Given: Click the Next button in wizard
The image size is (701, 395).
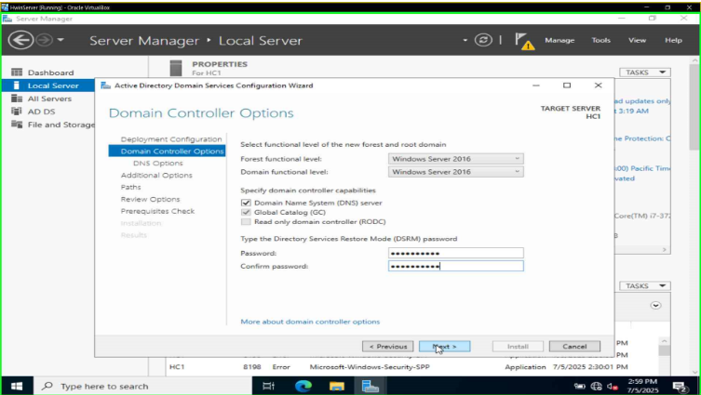Looking at the screenshot, I should [444, 347].
